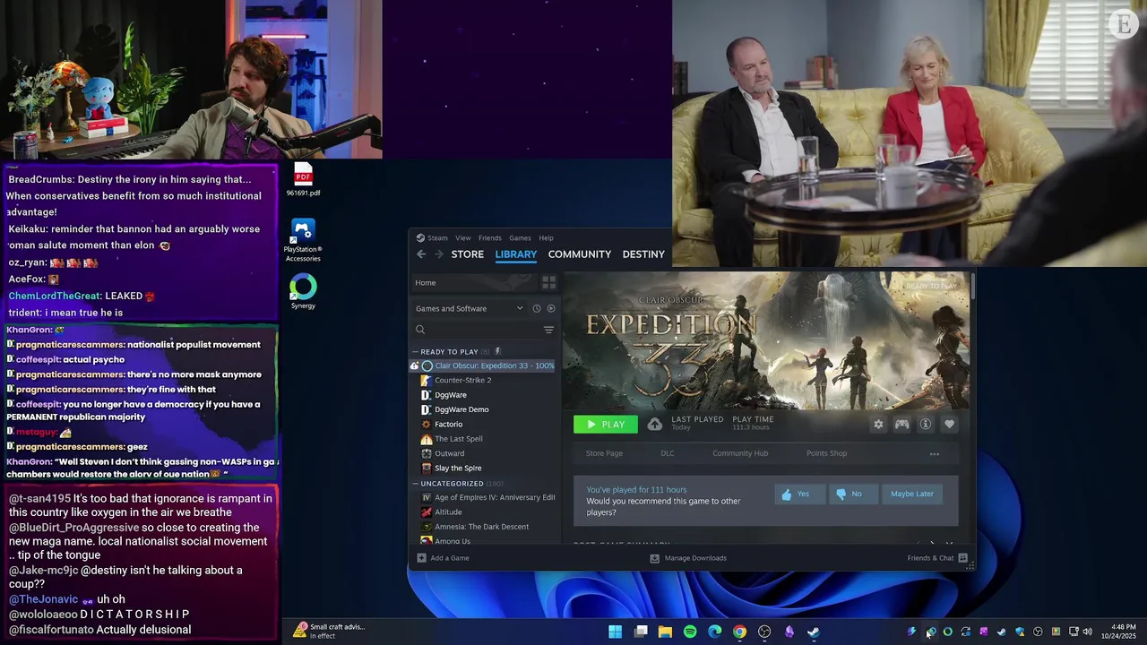Image resolution: width=1147 pixels, height=645 pixels.
Task: Open the Points Shop link
Action: tap(826, 453)
